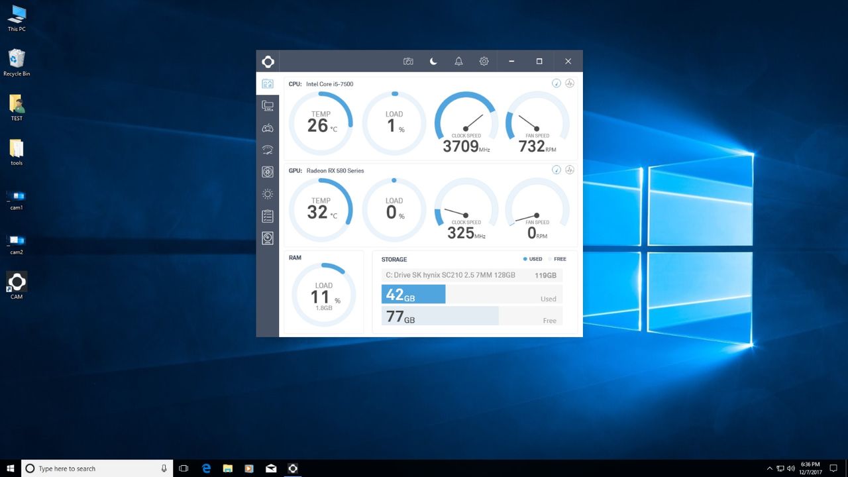Select the cam1 desktop shortcut
Image resolution: width=848 pixels, height=477 pixels.
pos(17,199)
